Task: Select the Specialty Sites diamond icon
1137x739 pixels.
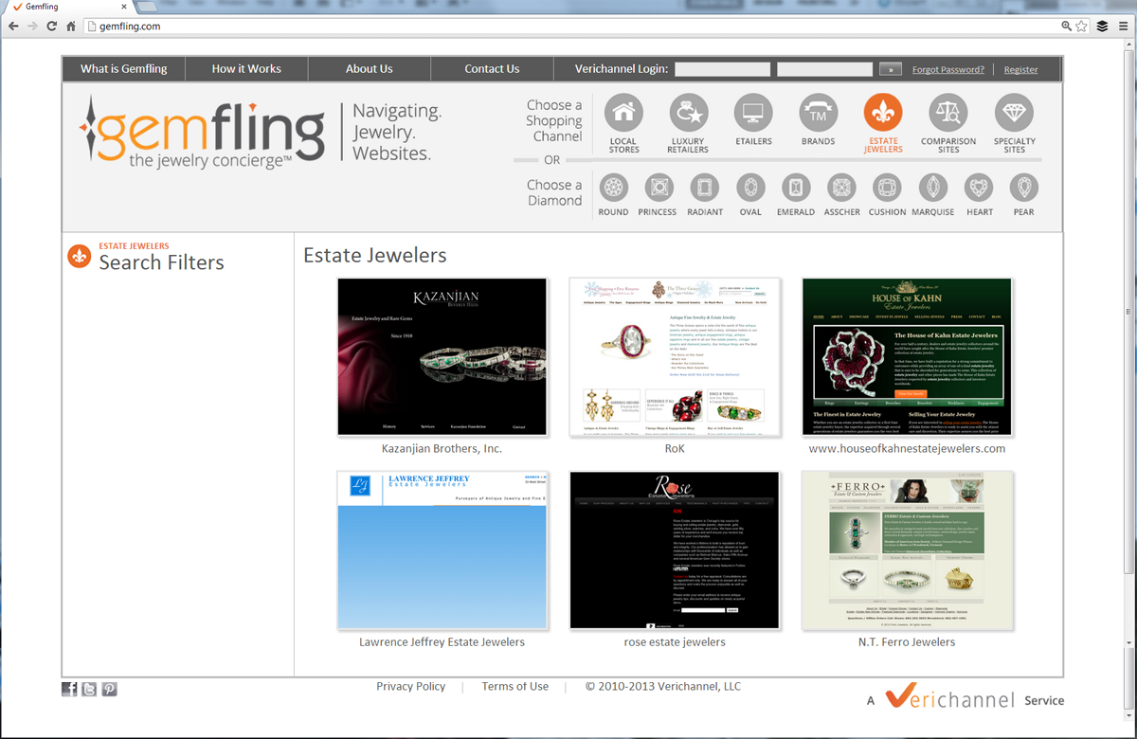Action: tap(1014, 113)
